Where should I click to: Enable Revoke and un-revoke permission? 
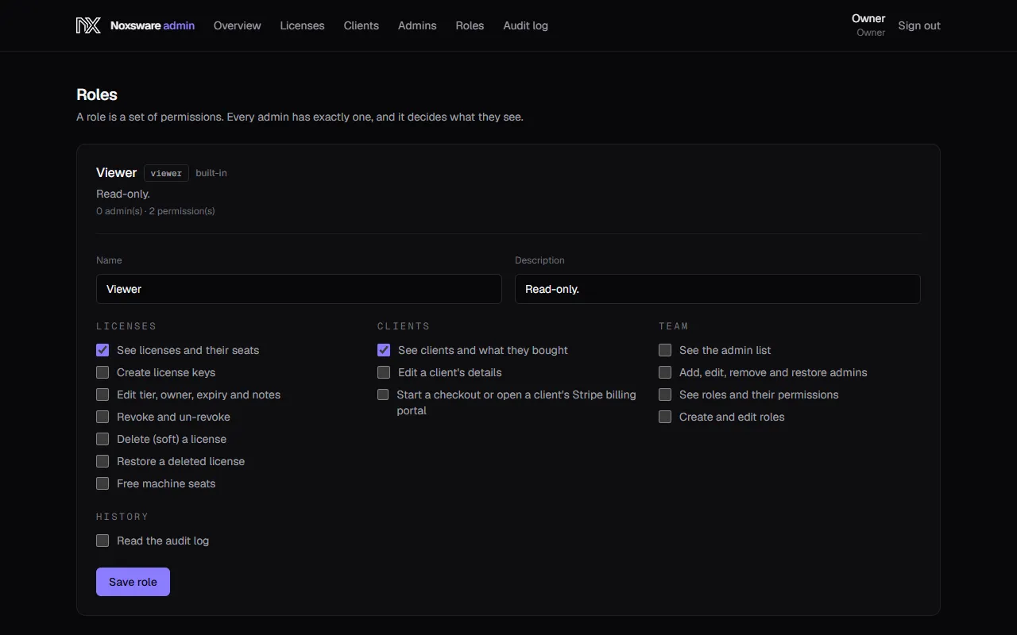click(102, 417)
